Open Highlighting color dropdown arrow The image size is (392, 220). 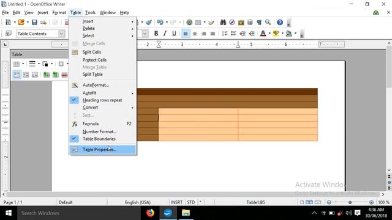point(282,34)
